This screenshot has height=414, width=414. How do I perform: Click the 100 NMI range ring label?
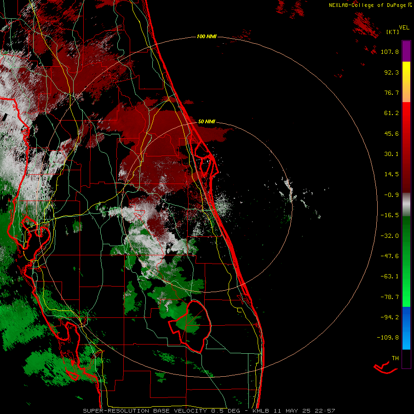(207, 36)
